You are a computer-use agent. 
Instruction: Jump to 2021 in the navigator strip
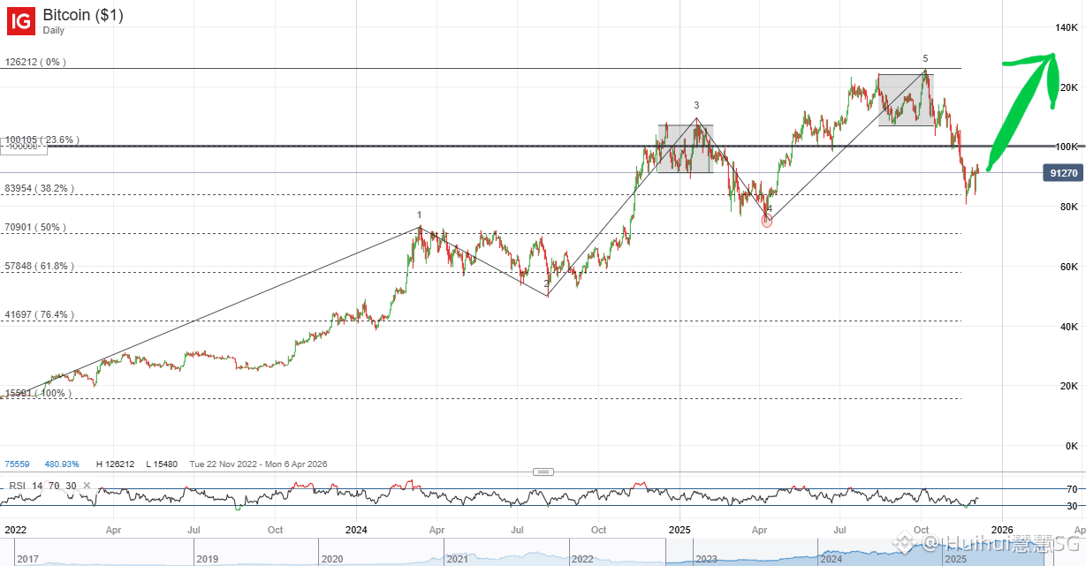(x=458, y=559)
